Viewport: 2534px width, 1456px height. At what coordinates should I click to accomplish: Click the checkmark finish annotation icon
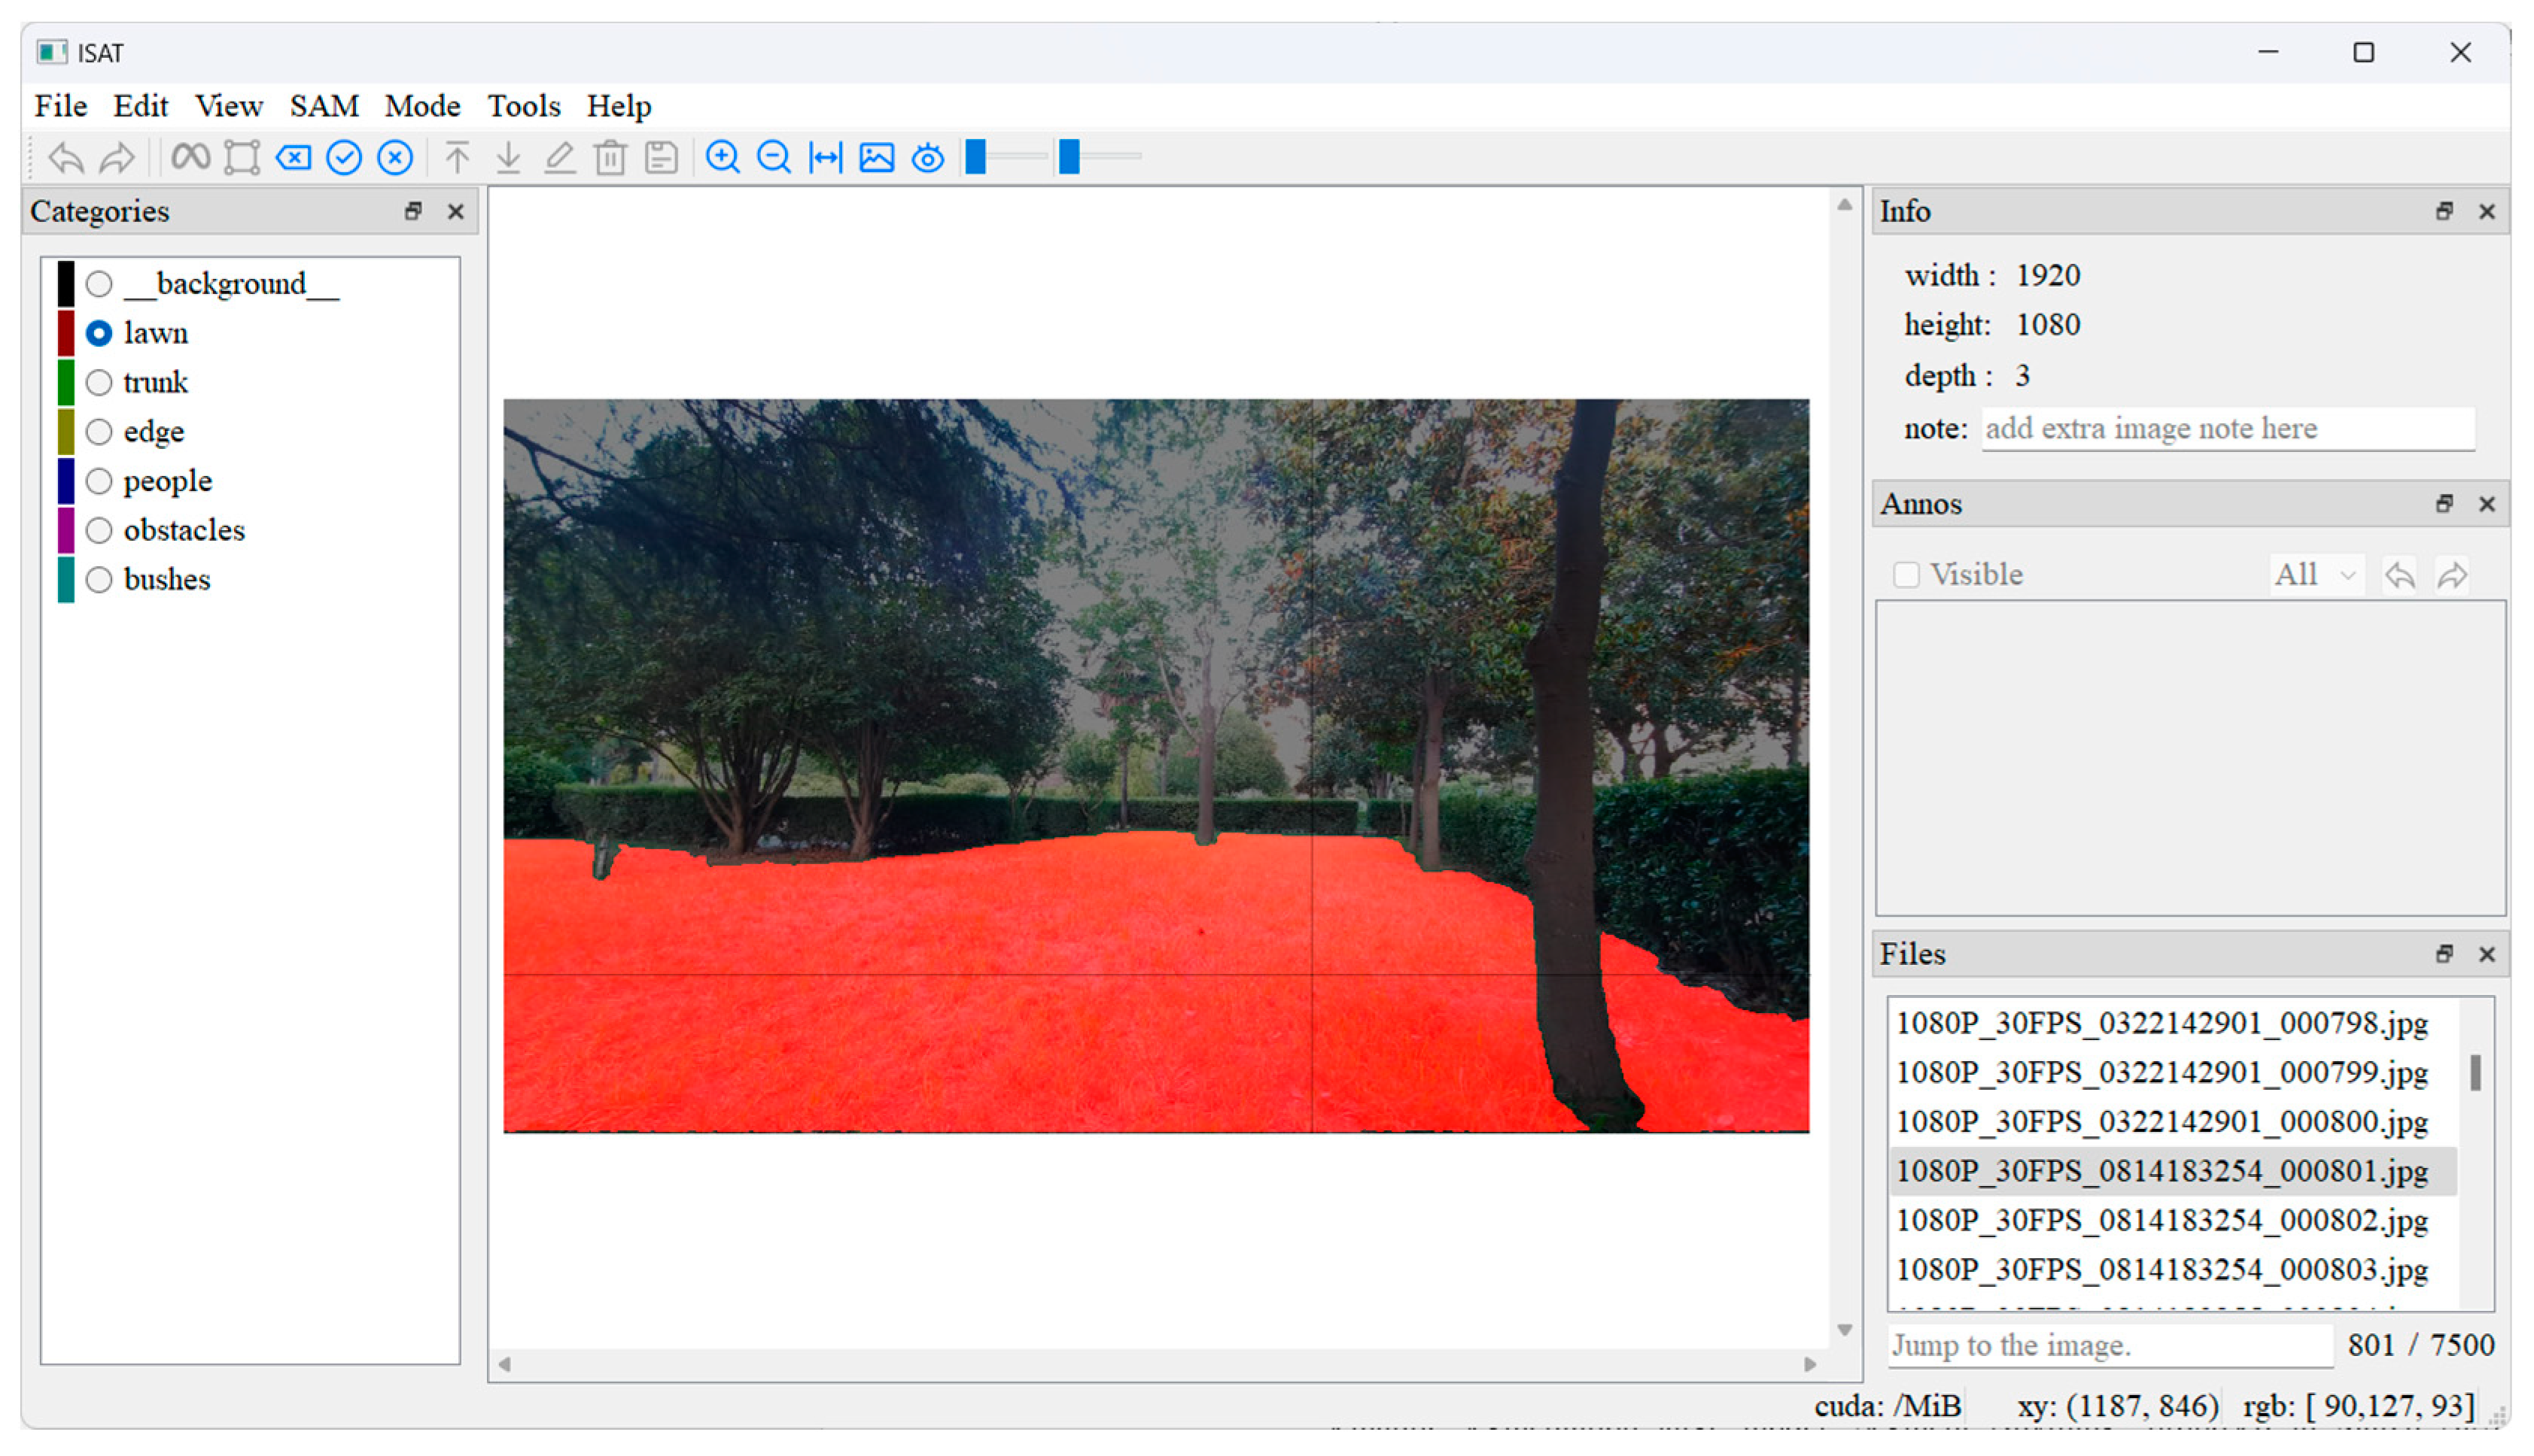344,157
